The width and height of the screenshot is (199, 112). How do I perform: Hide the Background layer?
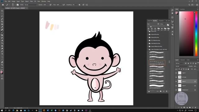176,90
